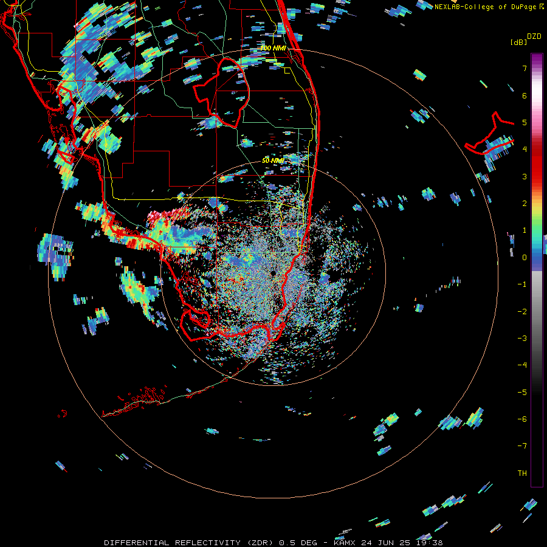Click the black radar site dot at center
Screen dimensions: 547x547
(273, 273)
